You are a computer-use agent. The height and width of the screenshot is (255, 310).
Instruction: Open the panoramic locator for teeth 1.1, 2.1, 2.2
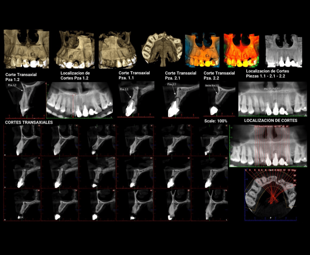[273, 99]
